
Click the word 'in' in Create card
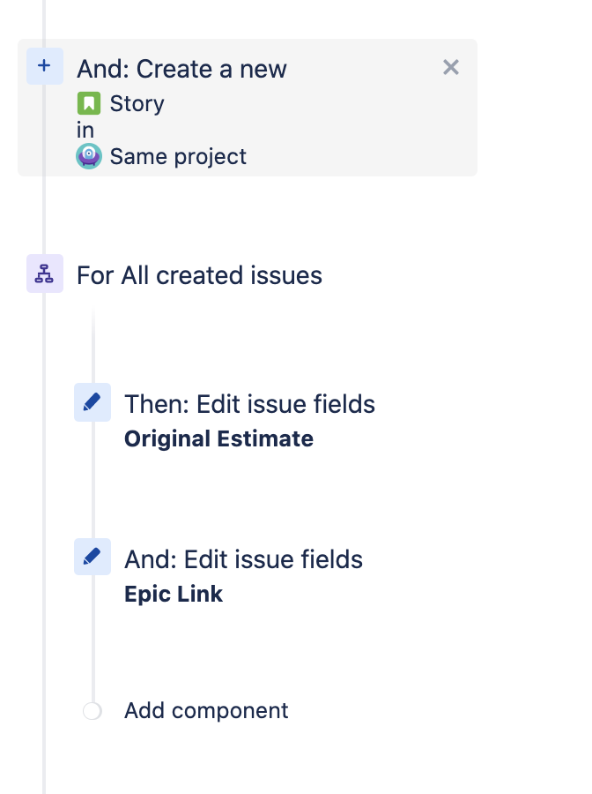pyautogui.click(x=85, y=131)
